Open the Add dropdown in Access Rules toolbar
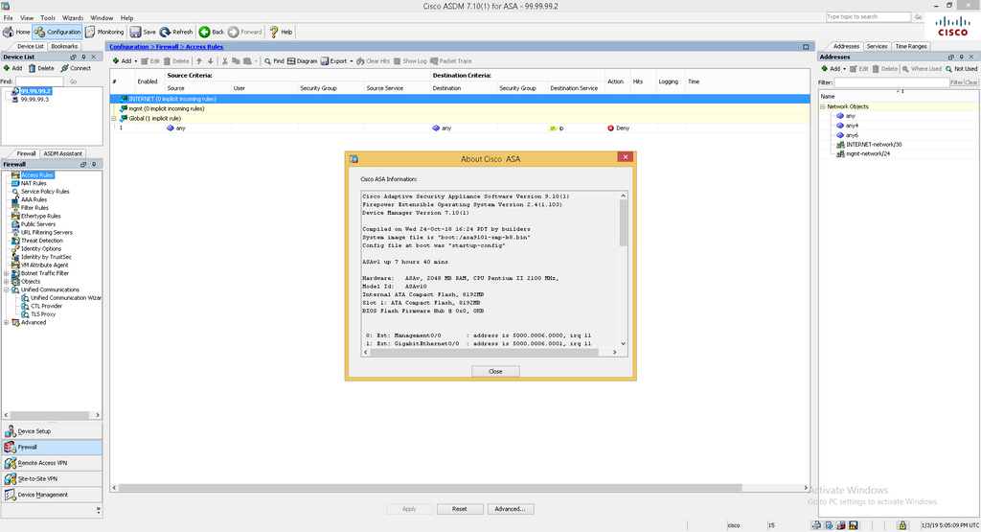 136,61
